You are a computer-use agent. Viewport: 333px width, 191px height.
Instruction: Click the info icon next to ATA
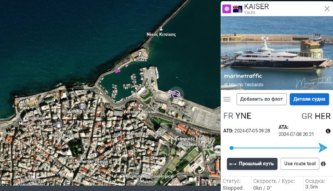tap(328, 131)
